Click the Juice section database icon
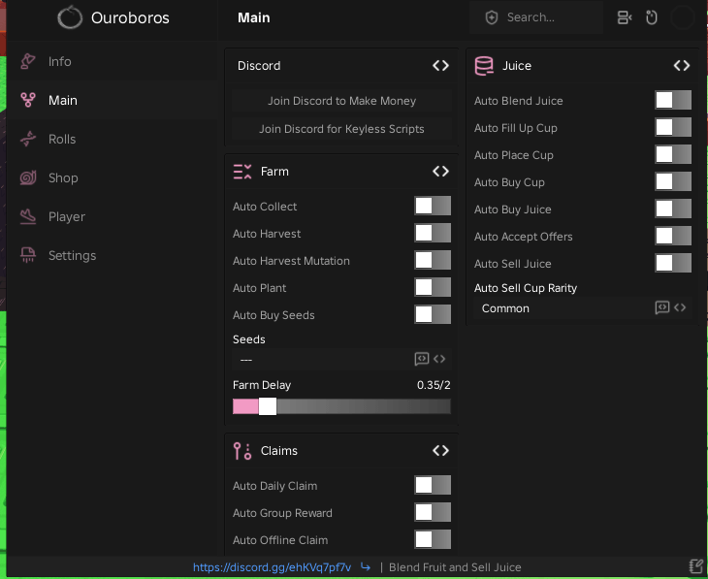Viewport: 708px width, 579px height. tap(484, 66)
